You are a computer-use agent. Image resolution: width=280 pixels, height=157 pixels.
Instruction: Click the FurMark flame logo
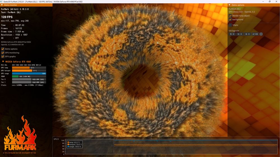pos(20,133)
